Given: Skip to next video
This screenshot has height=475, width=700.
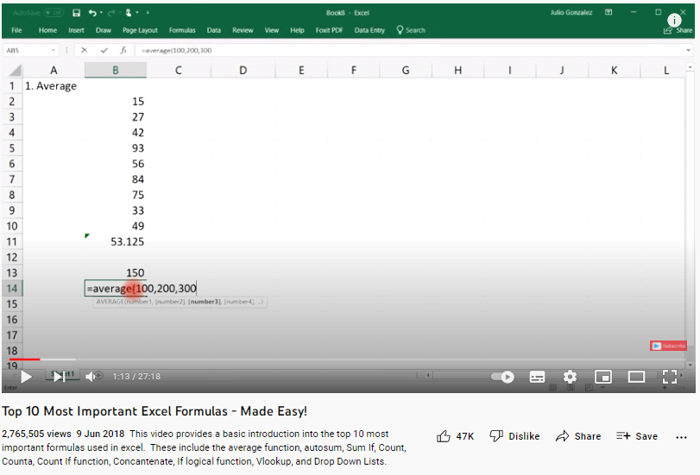Looking at the screenshot, I should pyautogui.click(x=60, y=377).
